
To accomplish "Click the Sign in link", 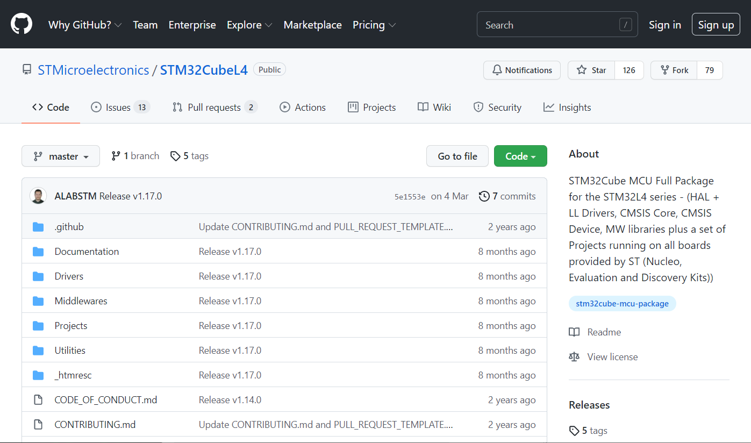I will (x=665, y=25).
